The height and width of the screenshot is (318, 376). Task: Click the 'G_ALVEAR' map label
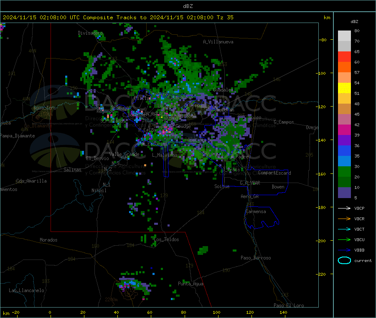tap(250, 183)
